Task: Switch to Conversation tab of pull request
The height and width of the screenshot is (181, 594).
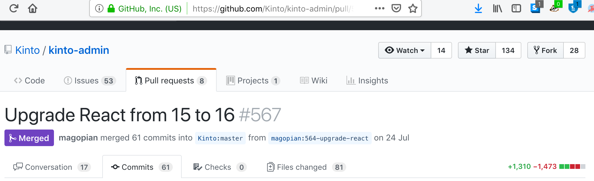Action: [x=52, y=167]
